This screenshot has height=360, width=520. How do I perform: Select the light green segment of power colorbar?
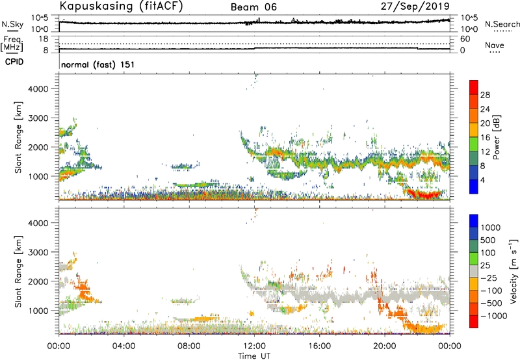click(x=474, y=144)
